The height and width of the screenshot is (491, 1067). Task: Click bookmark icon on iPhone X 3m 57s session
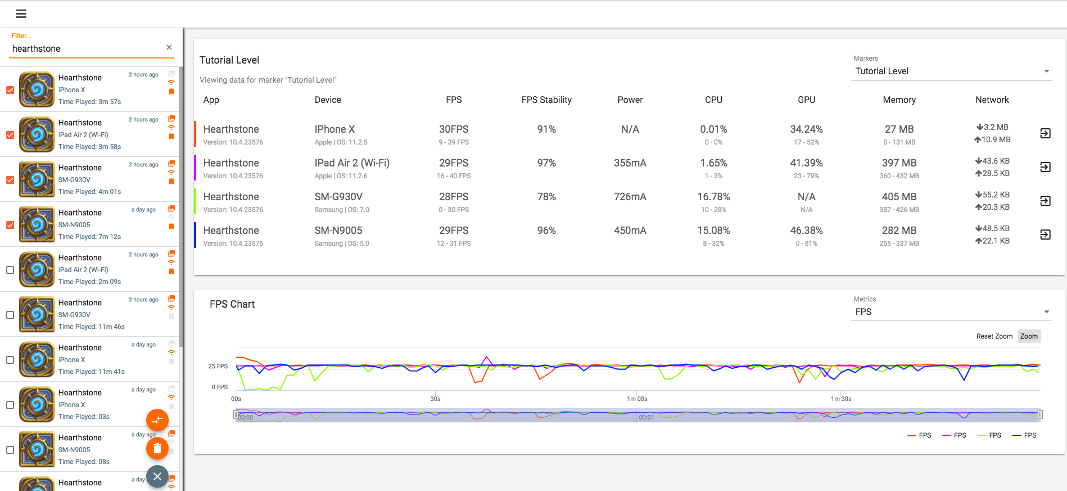tap(171, 92)
